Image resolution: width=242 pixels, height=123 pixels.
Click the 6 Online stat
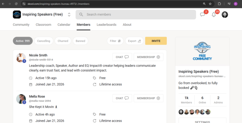(202, 100)
